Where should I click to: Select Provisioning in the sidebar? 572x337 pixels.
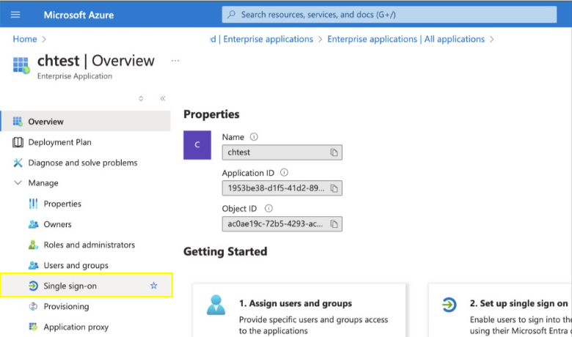point(67,306)
